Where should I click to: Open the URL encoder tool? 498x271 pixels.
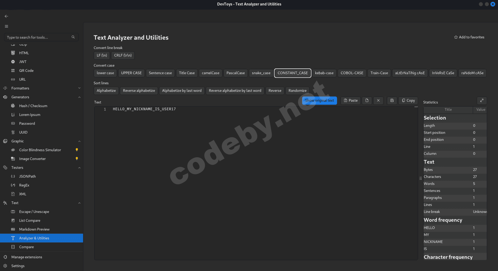point(42,80)
